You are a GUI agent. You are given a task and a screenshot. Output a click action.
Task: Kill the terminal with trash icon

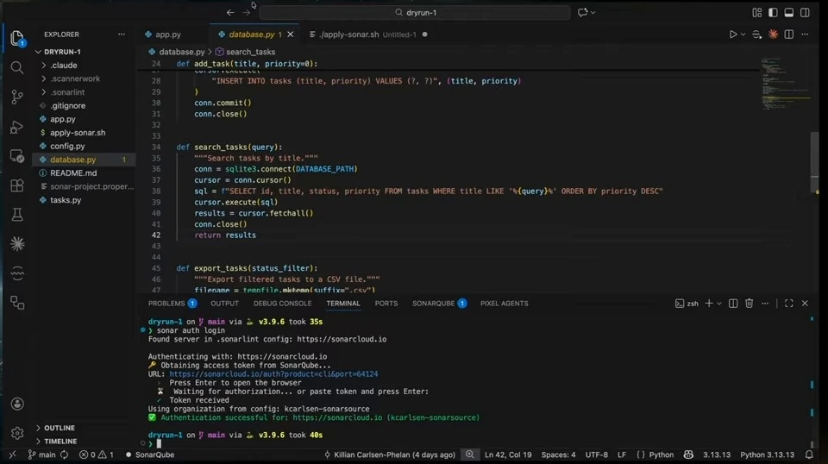pyautogui.click(x=749, y=304)
